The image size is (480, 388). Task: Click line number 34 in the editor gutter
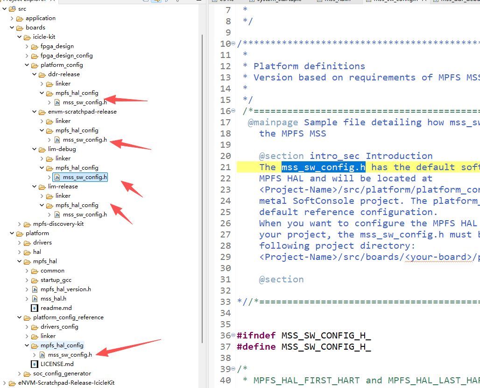click(226, 313)
